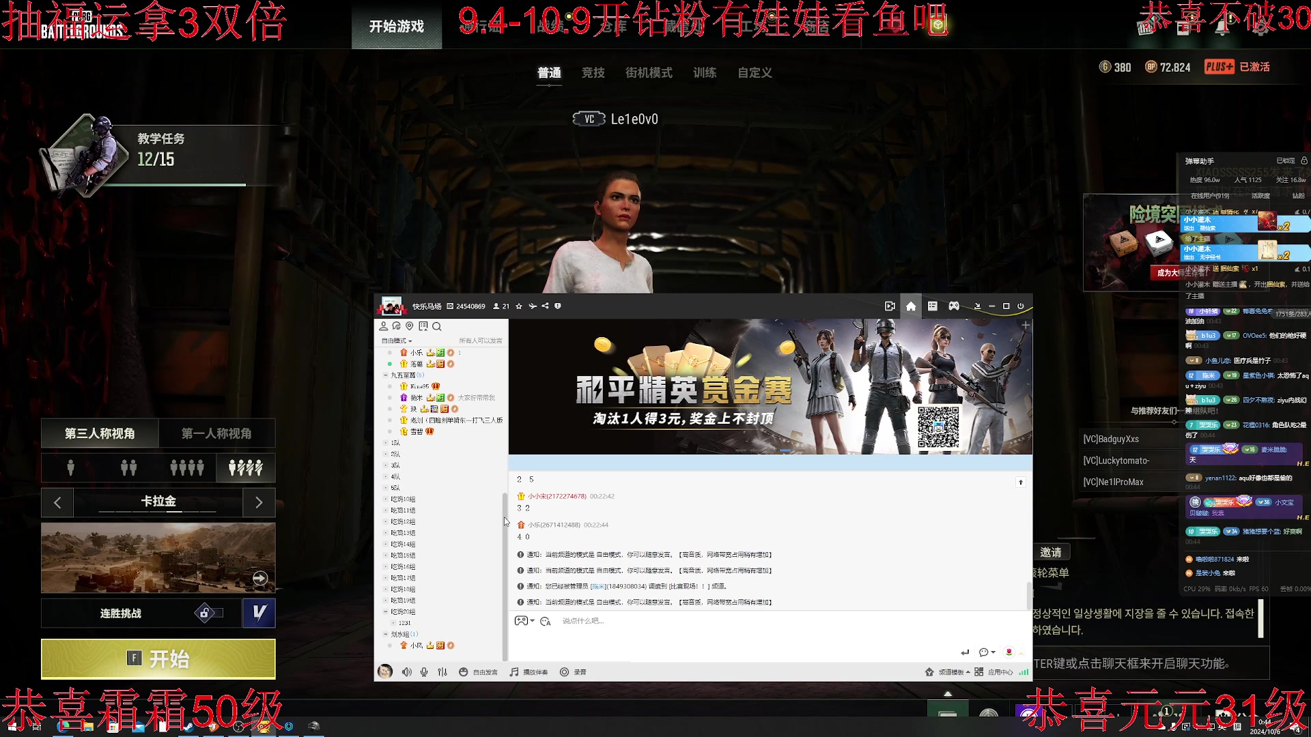Open the channel list layout icon in YY

(x=932, y=306)
